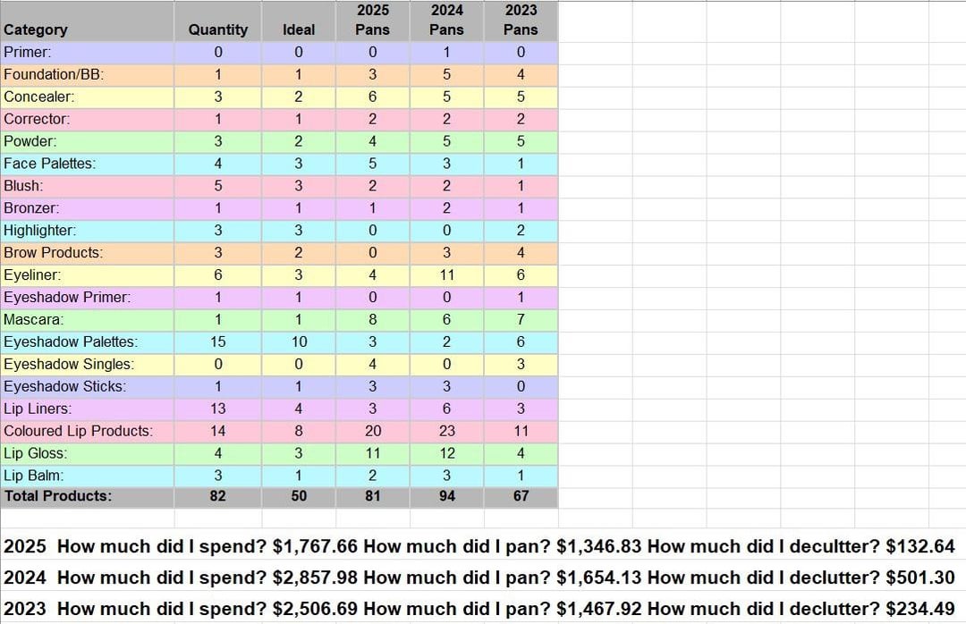This screenshot has height=624, width=966.
Task: Click the 2023 spending summary row
Action: coord(479,609)
